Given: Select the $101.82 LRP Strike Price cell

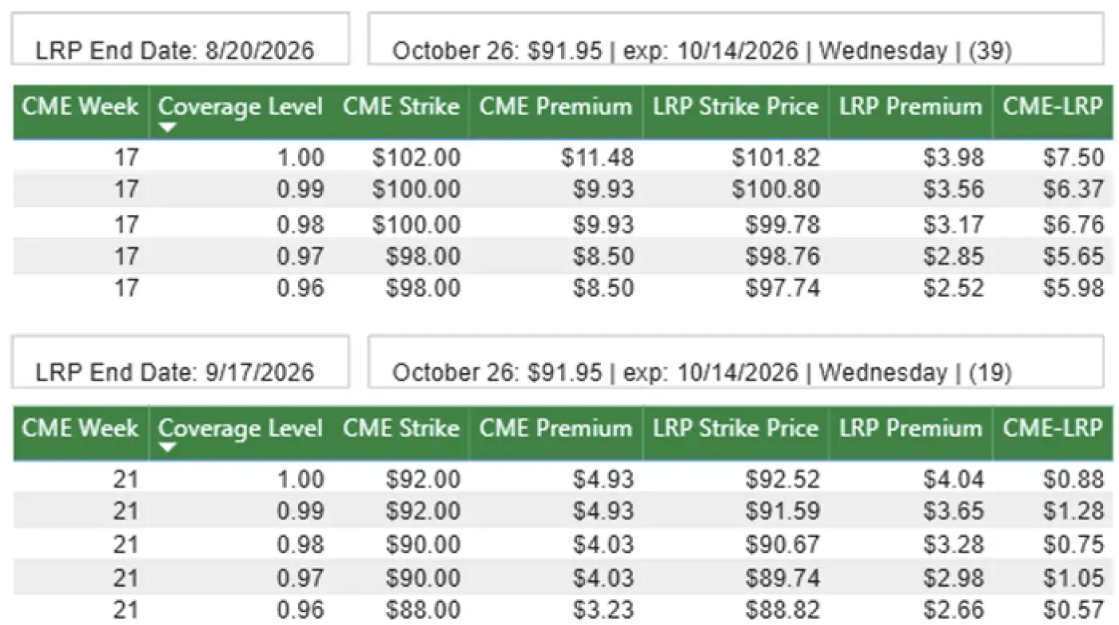Looking at the screenshot, I should pos(775,157).
